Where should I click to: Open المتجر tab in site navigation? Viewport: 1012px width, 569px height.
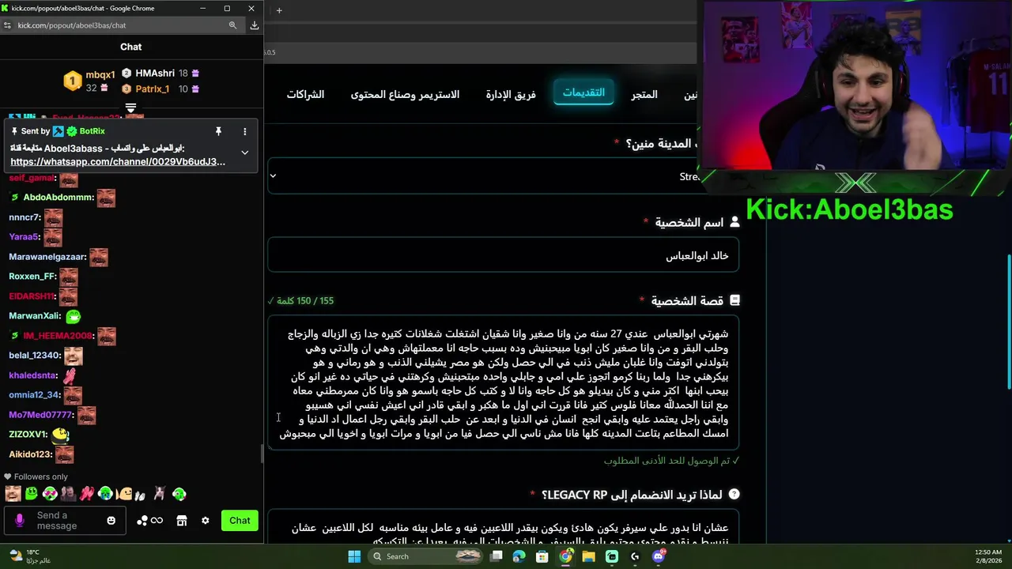(644, 95)
